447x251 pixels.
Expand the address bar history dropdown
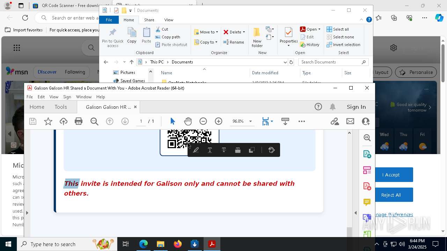pos(285,62)
